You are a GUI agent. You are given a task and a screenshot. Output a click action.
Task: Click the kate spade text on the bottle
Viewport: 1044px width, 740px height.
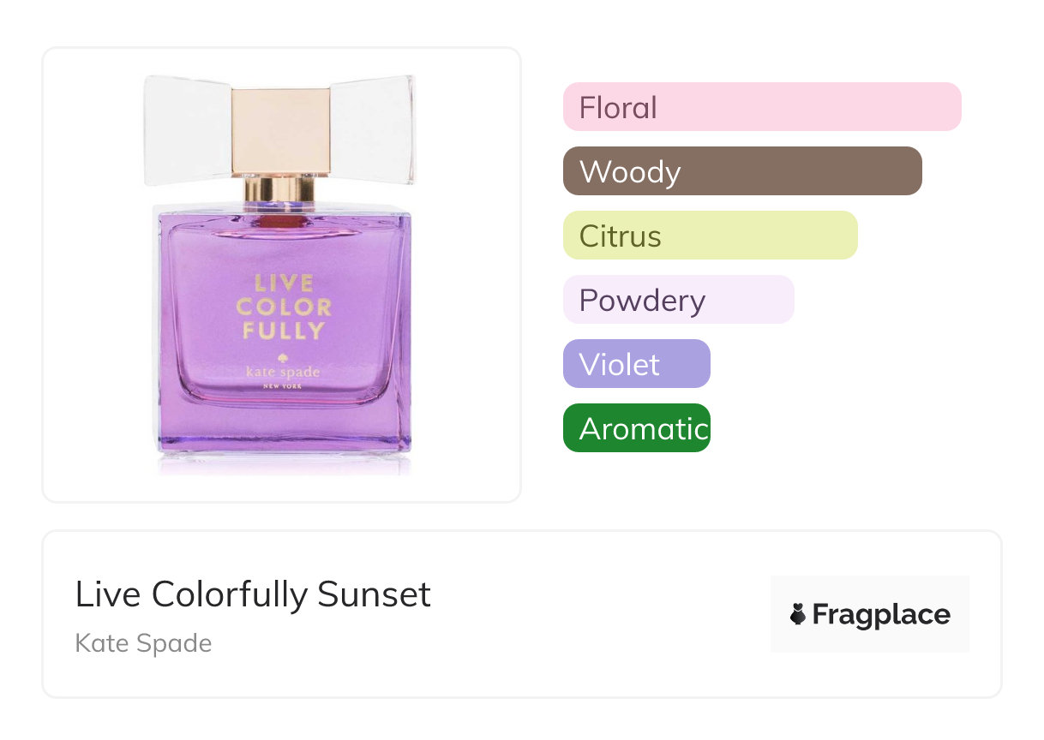[283, 373]
